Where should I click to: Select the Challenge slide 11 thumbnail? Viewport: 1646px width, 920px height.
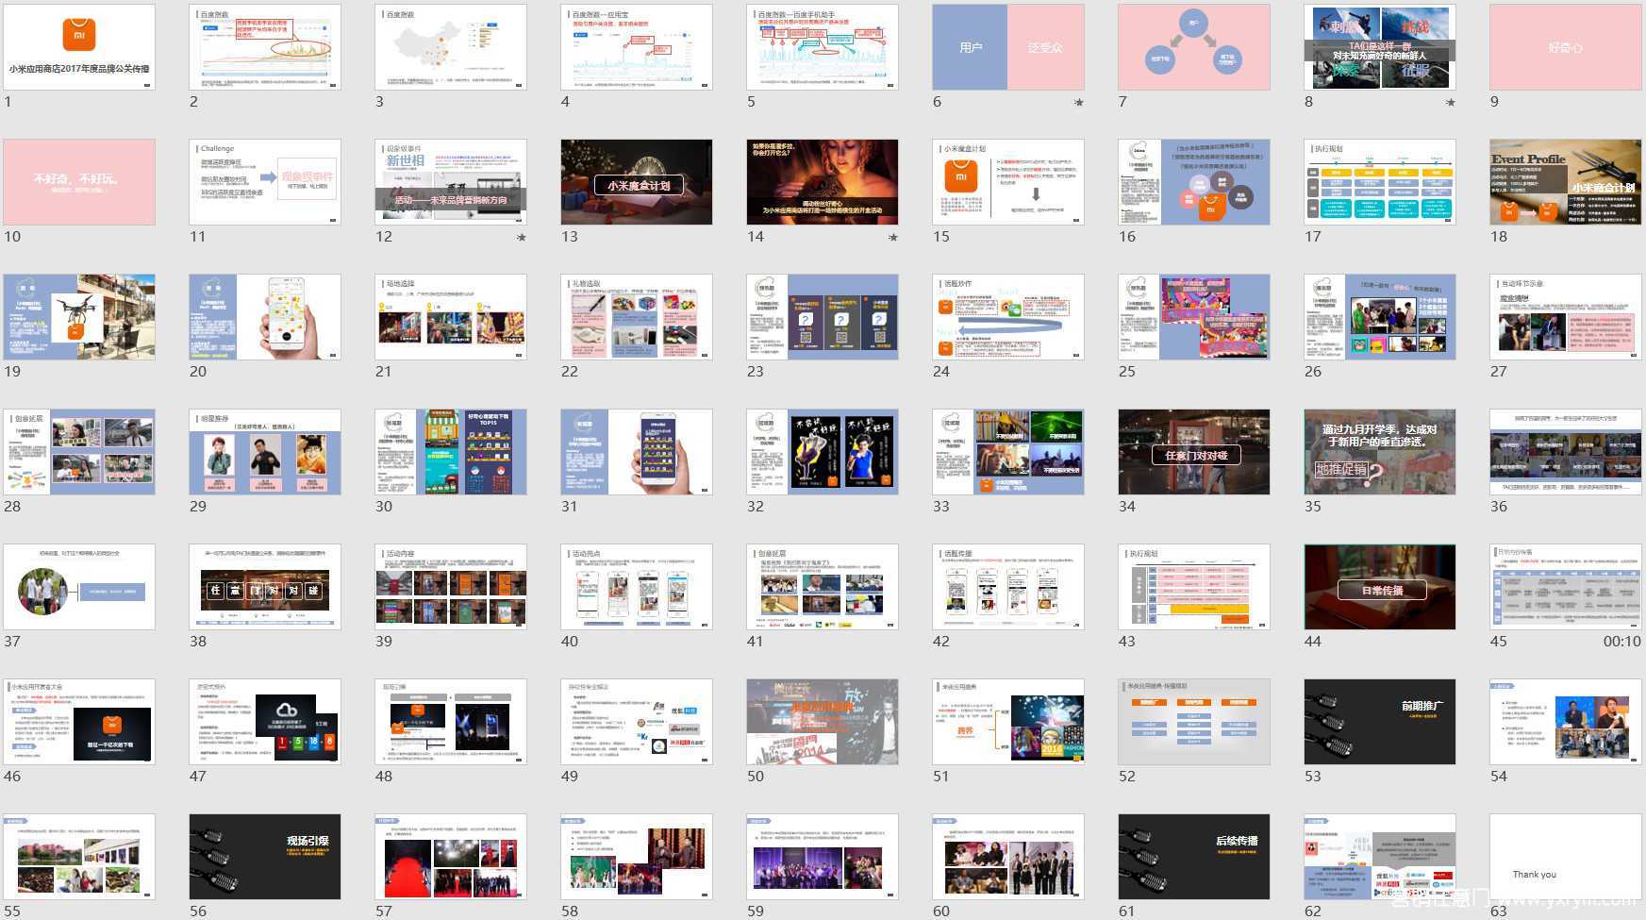click(x=265, y=182)
